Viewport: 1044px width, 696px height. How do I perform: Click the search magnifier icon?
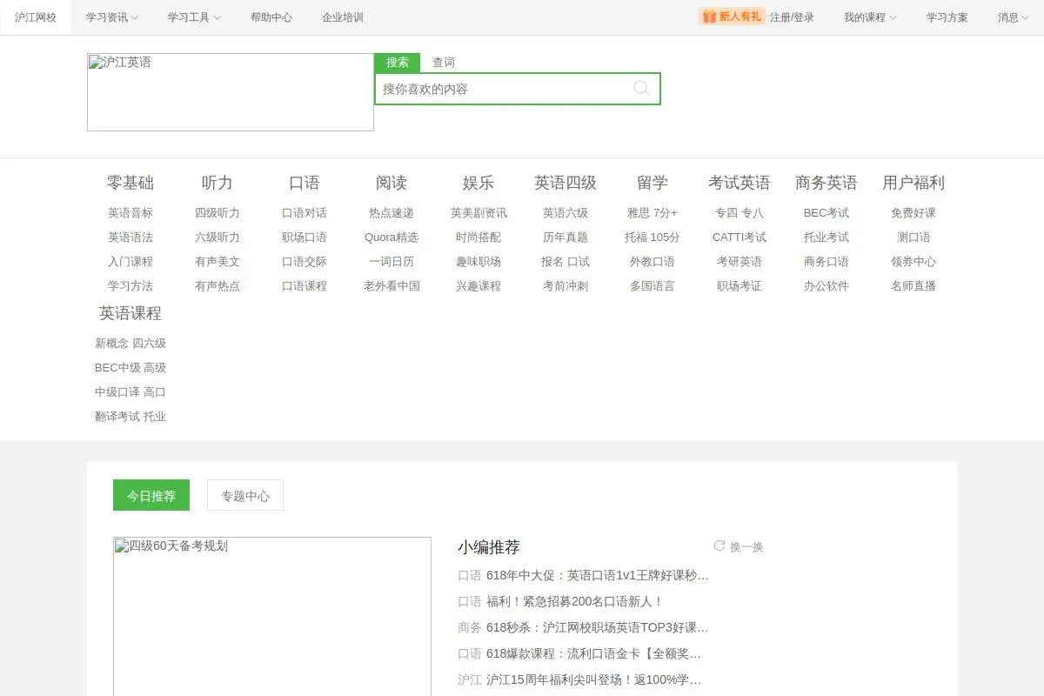pyautogui.click(x=641, y=88)
